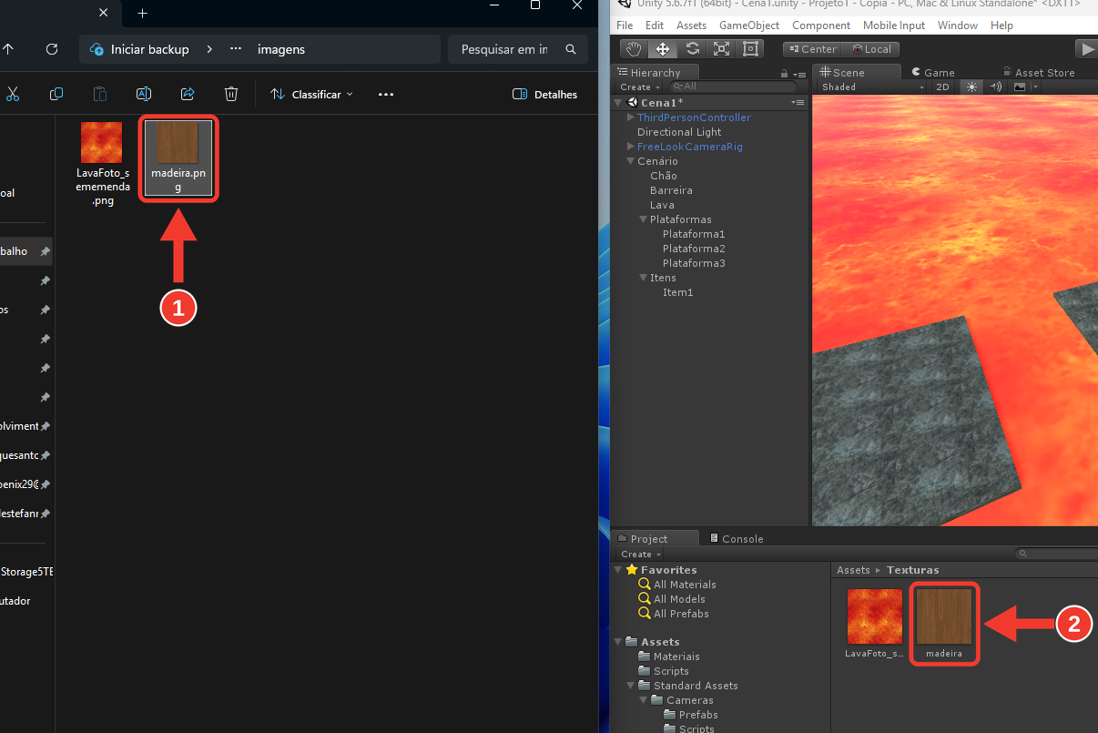Viewport: 1098px width, 733px height.
Task: Select the Rotate tool in Unity
Action: (692, 49)
